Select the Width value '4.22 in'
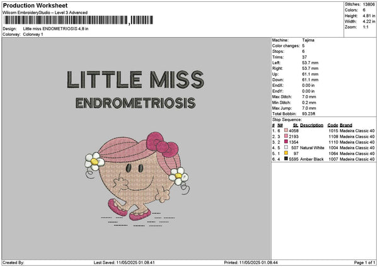 pos(369,21)
